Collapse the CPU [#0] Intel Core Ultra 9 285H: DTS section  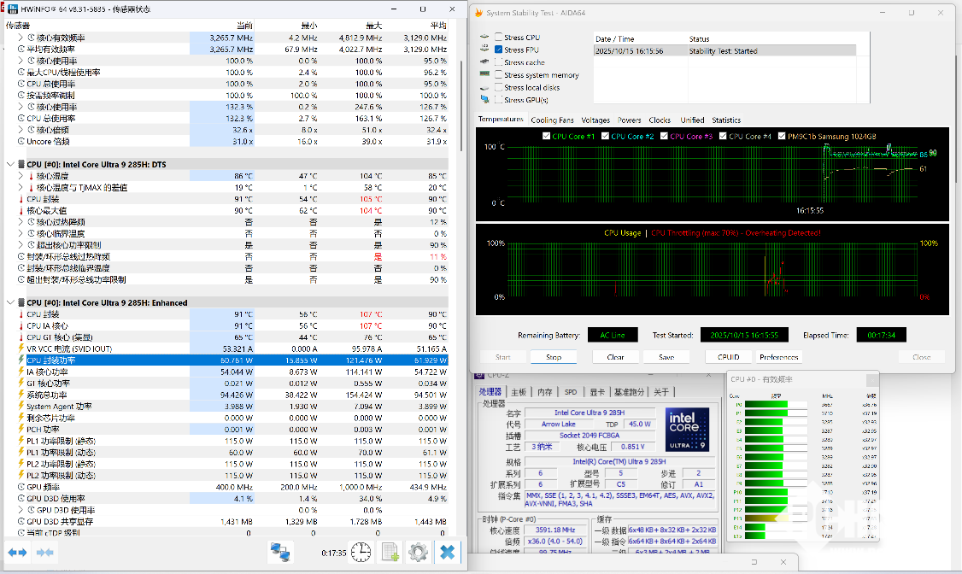(x=10, y=162)
